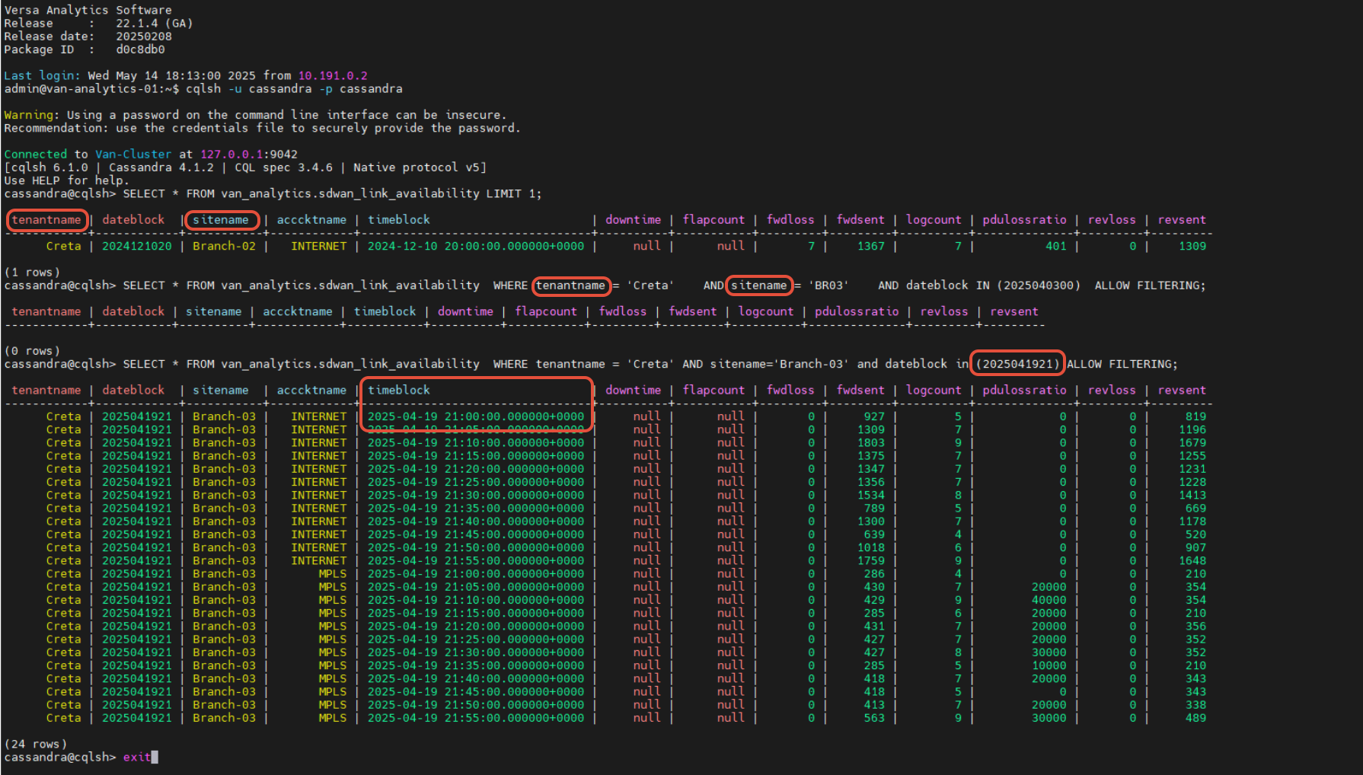Viewport: 1363px width, 775px height.
Task: Select the fwdsent value "563"
Action: click(874, 718)
